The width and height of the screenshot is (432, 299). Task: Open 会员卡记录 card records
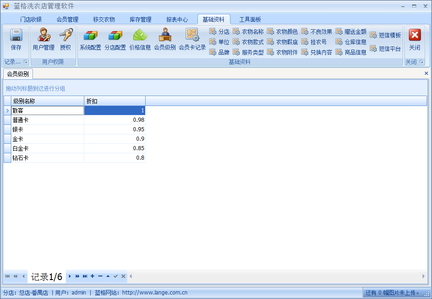[192, 39]
